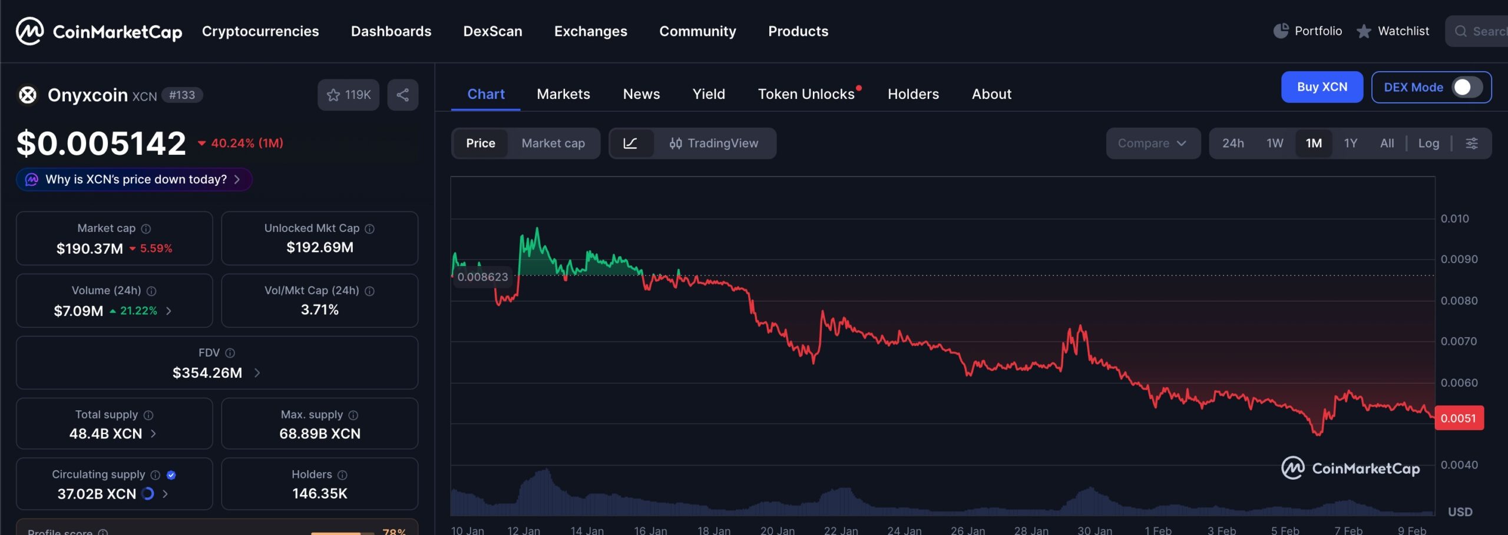This screenshot has height=535, width=1508.
Task: Set chart range to 1W
Action: [x=1275, y=143]
